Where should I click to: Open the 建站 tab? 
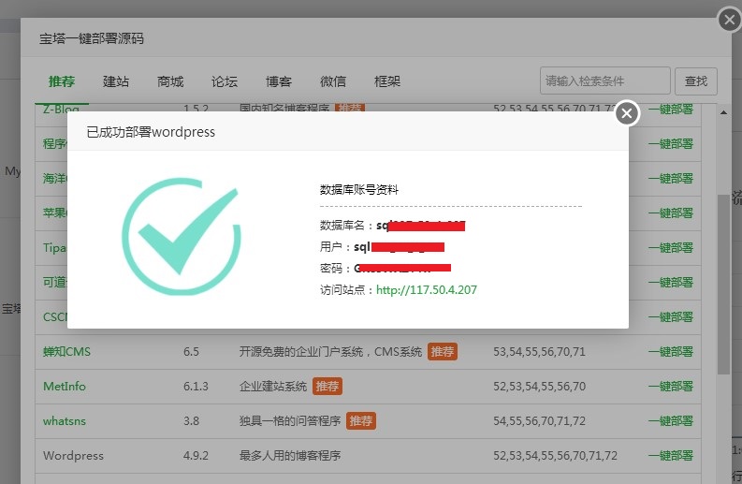tap(116, 81)
